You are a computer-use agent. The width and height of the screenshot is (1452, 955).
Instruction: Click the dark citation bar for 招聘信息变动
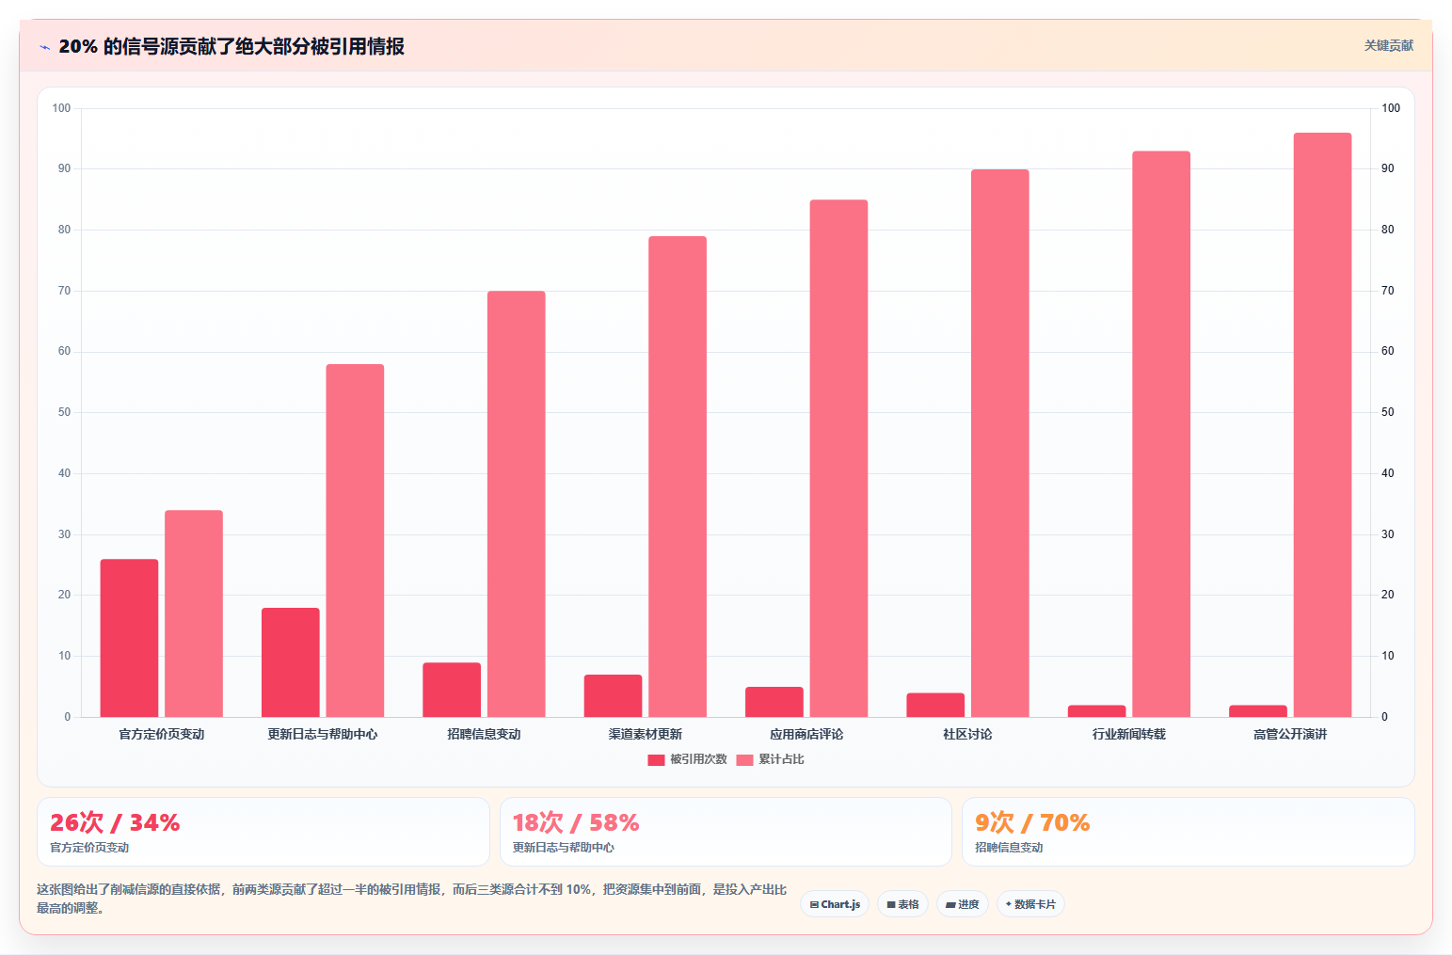point(452,690)
